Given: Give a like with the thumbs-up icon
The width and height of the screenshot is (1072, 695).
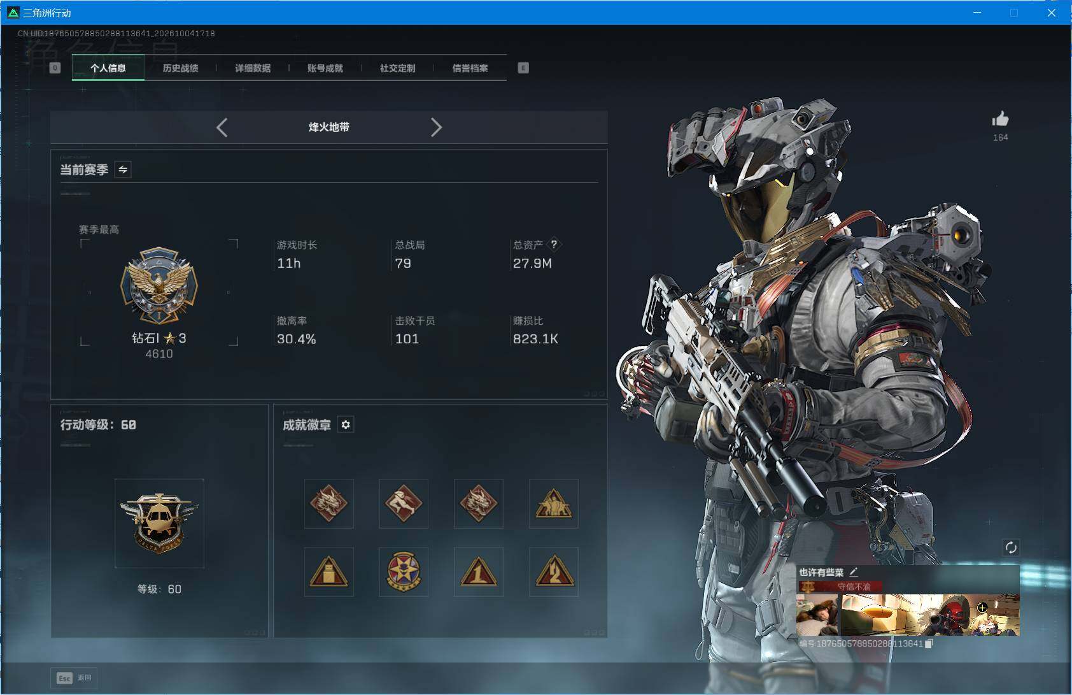Looking at the screenshot, I should click(1000, 119).
